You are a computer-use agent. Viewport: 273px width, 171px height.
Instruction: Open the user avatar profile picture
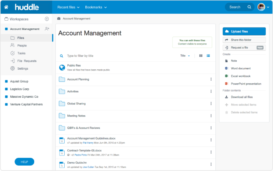[261, 7]
